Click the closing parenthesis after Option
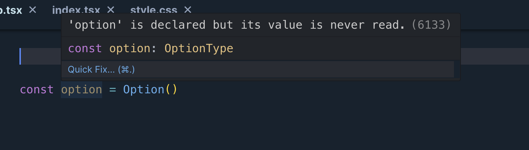The width and height of the screenshot is (529, 150). [174, 90]
